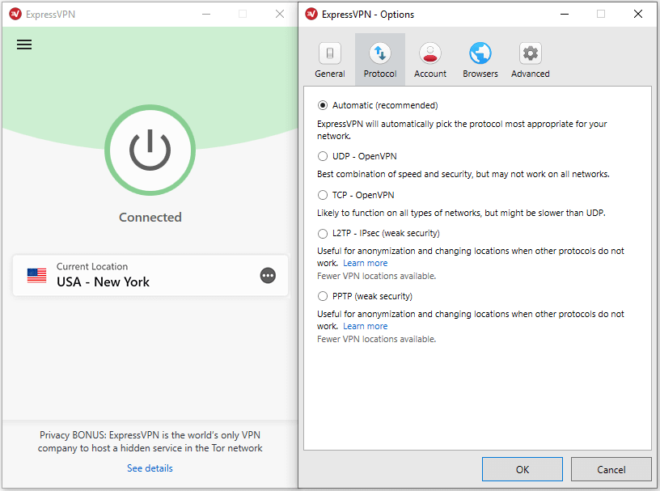660x491 pixels.
Task: Select UDP - OpenVPN protocol
Action: [323, 156]
